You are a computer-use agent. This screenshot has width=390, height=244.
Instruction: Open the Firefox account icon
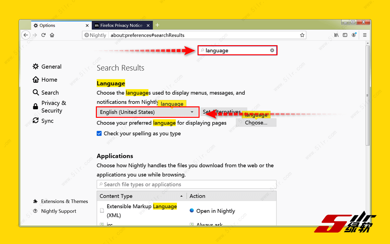(354, 35)
